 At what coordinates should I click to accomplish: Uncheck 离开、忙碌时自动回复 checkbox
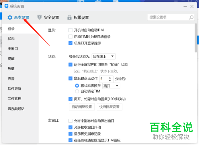pos(70,99)
